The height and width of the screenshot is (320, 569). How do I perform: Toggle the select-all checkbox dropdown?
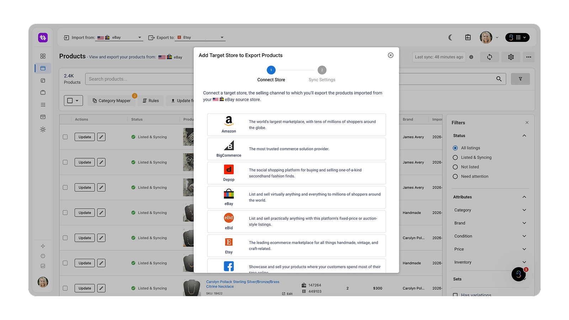(73, 101)
